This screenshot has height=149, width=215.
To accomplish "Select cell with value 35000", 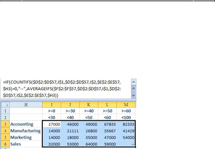I will coord(89,137).
